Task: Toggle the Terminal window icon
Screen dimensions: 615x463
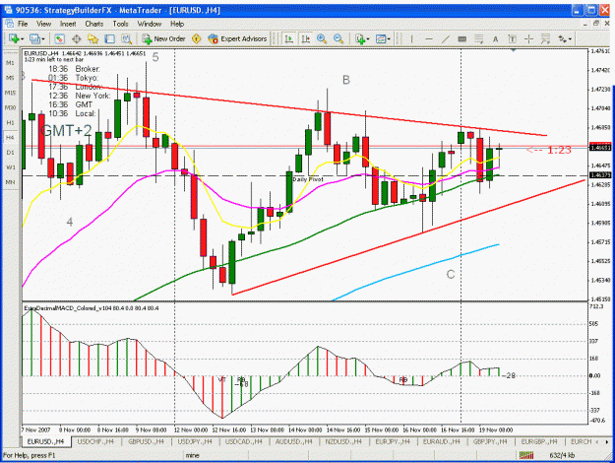Action: tap(110, 38)
